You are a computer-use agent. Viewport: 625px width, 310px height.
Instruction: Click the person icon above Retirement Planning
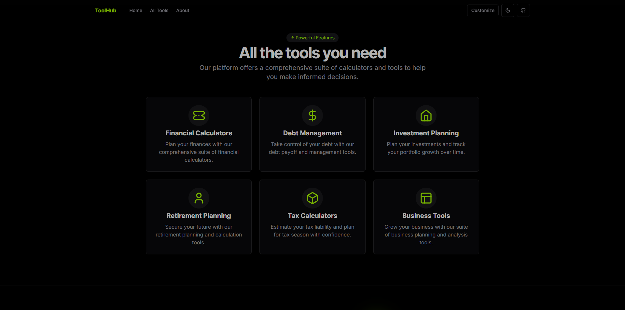tap(199, 198)
